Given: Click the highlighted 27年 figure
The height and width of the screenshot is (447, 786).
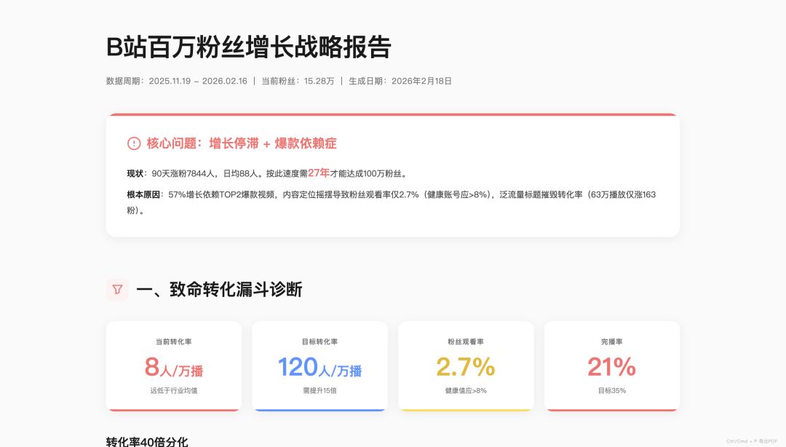Looking at the screenshot, I should pos(319,173).
